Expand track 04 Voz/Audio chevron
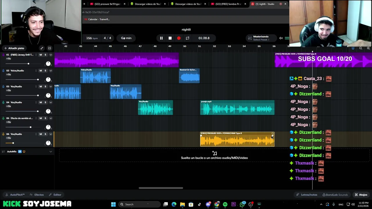Screen dimensions: 372x209 pyautogui.click(x=51, y=102)
